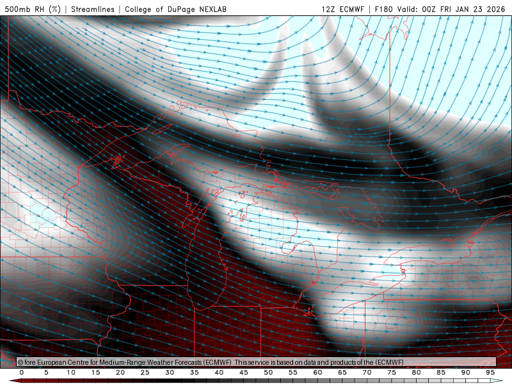This screenshot has height=384, width=512.
Task: Click the '75' label on the RH scale
Action: pyautogui.click(x=392, y=372)
